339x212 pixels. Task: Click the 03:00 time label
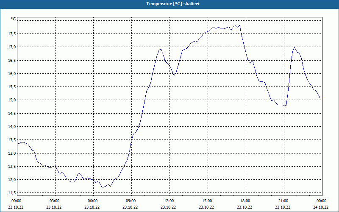[x=54, y=201]
